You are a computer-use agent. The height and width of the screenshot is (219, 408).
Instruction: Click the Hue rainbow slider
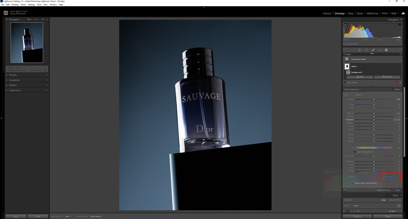point(374,148)
